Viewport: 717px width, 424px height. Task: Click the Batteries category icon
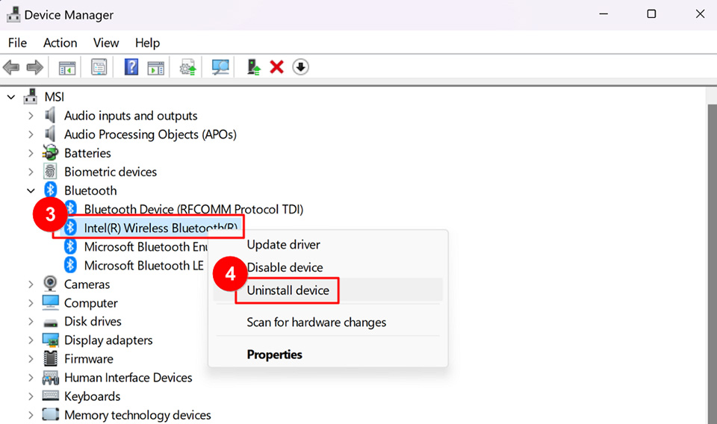[x=50, y=152]
